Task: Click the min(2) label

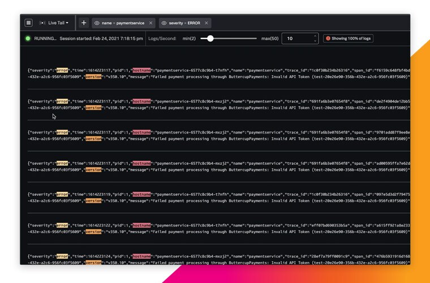Action: click(x=189, y=38)
